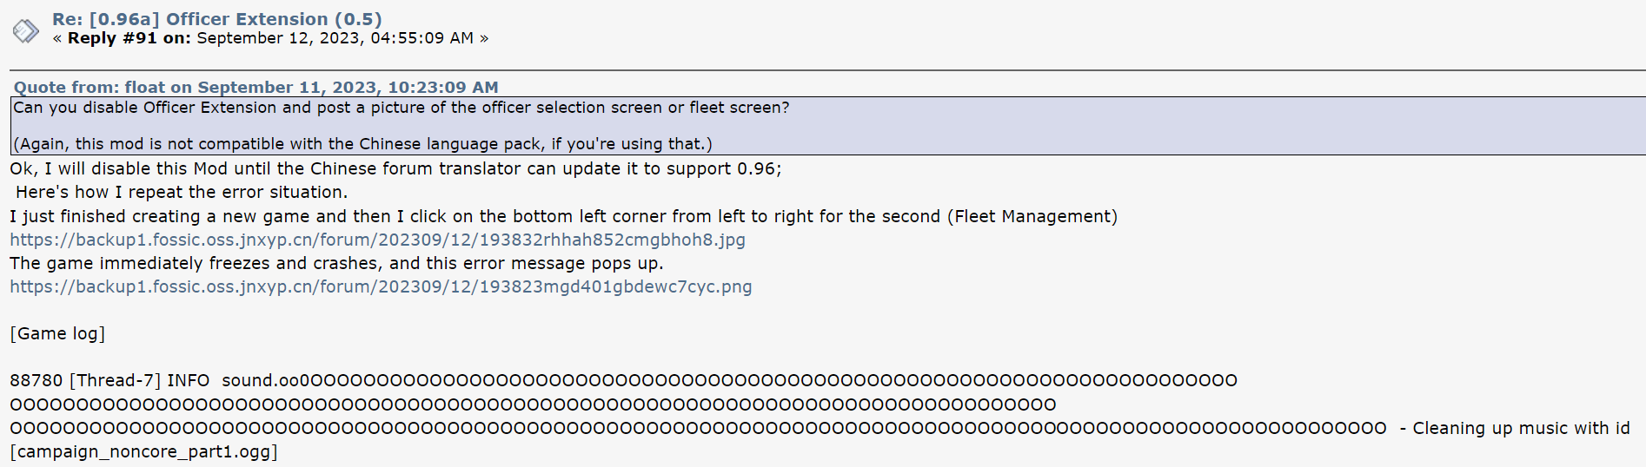Image resolution: width=1646 pixels, height=467 pixels.
Task: Click the opening « symbol before Reply #91
Action: (57, 38)
